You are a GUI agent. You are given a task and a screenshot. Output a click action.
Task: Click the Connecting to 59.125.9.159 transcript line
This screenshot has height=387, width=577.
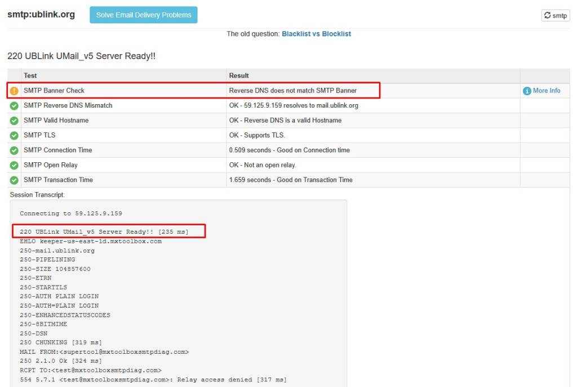pos(71,213)
